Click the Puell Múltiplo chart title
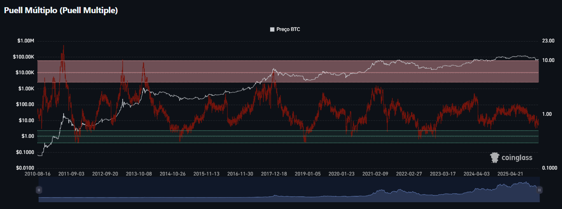Viewport: 562px width, 209px height. [61, 11]
